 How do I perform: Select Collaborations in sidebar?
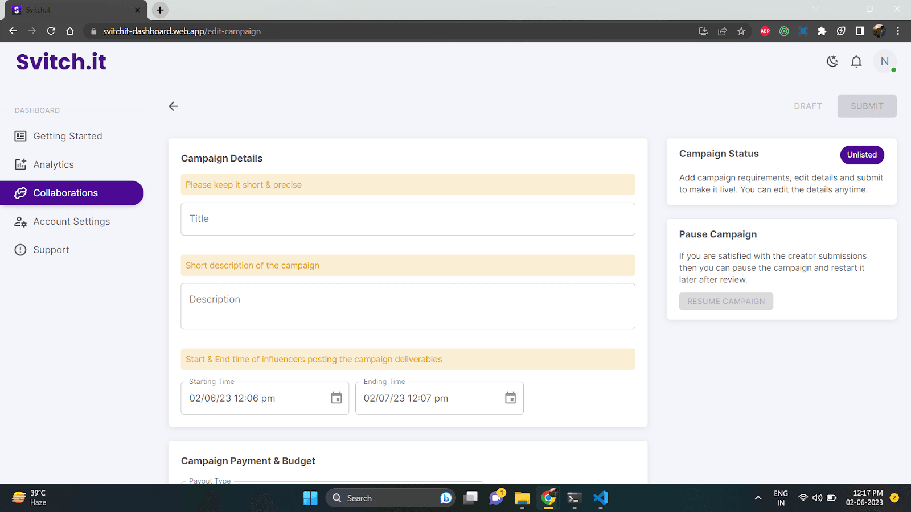72,193
